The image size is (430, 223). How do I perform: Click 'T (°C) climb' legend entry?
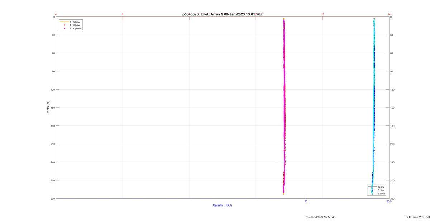pos(76,28)
